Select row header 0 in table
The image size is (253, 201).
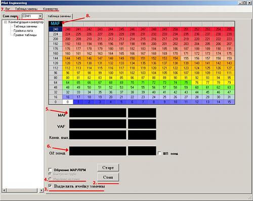(56, 102)
